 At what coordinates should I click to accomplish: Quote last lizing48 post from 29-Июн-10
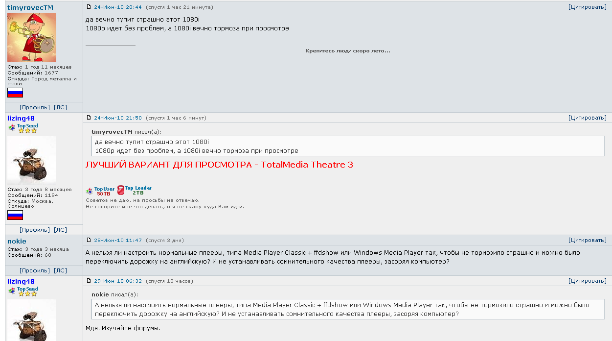point(587,281)
